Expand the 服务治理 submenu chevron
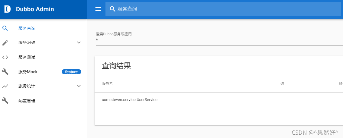 click(79, 43)
